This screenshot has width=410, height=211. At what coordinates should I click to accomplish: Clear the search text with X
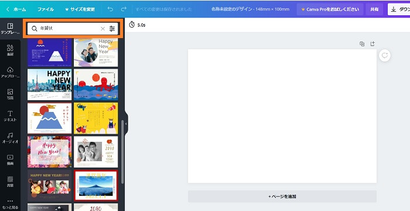tap(102, 29)
